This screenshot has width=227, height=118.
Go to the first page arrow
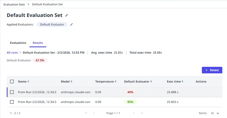click(x=86, y=113)
